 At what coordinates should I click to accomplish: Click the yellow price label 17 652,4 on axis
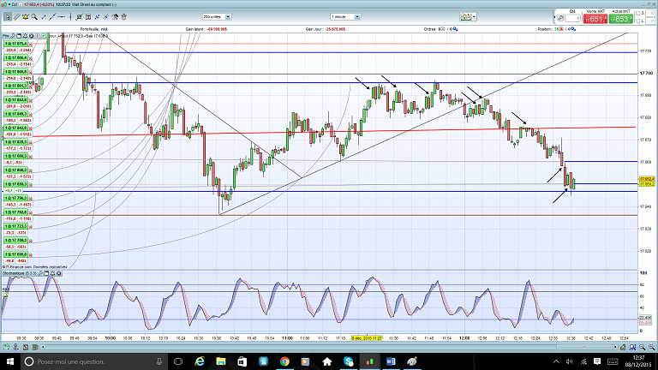click(x=647, y=179)
